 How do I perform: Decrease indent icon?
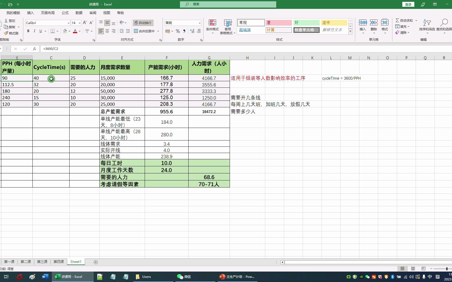(x=122, y=31)
